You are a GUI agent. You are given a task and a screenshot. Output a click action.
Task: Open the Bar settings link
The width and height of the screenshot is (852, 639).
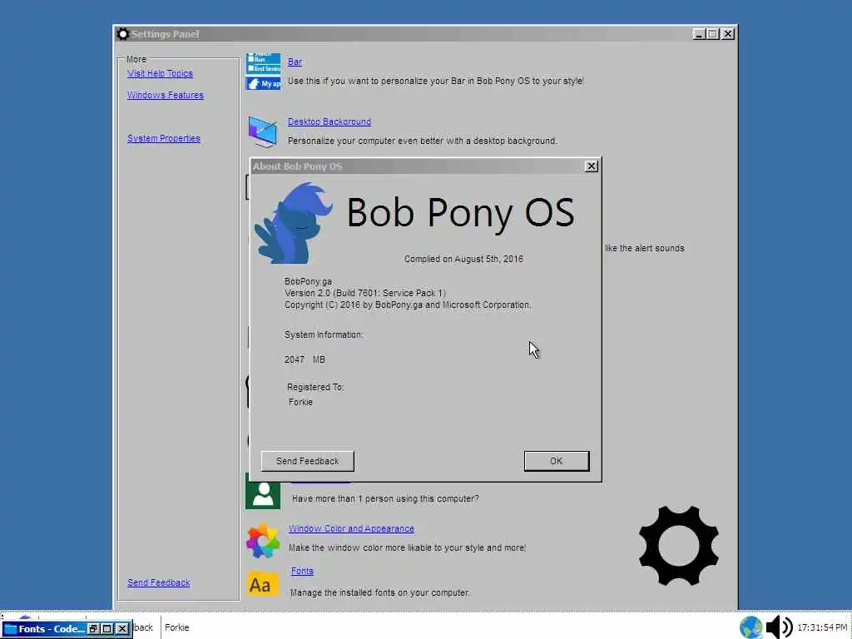(x=295, y=62)
